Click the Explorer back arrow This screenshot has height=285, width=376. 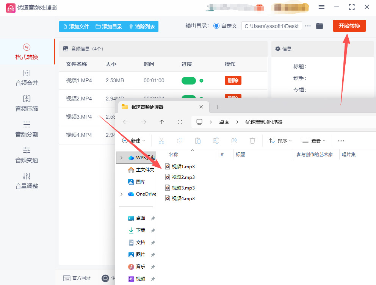[125, 122]
